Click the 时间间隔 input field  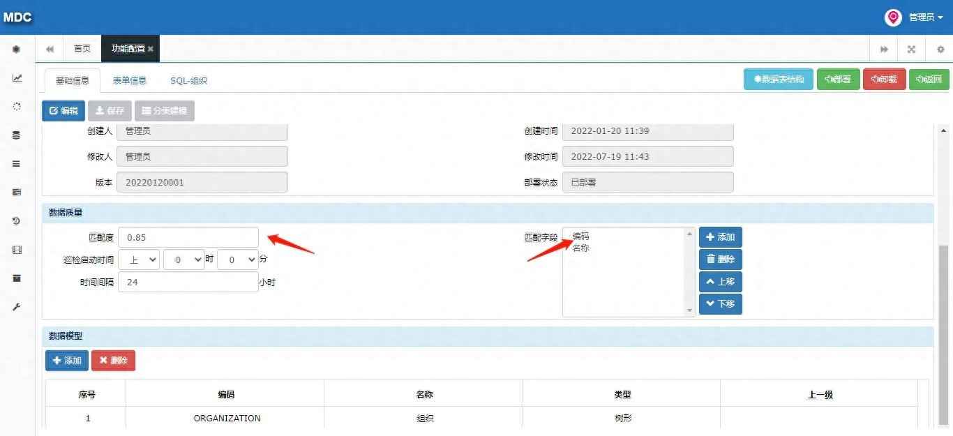coord(188,283)
